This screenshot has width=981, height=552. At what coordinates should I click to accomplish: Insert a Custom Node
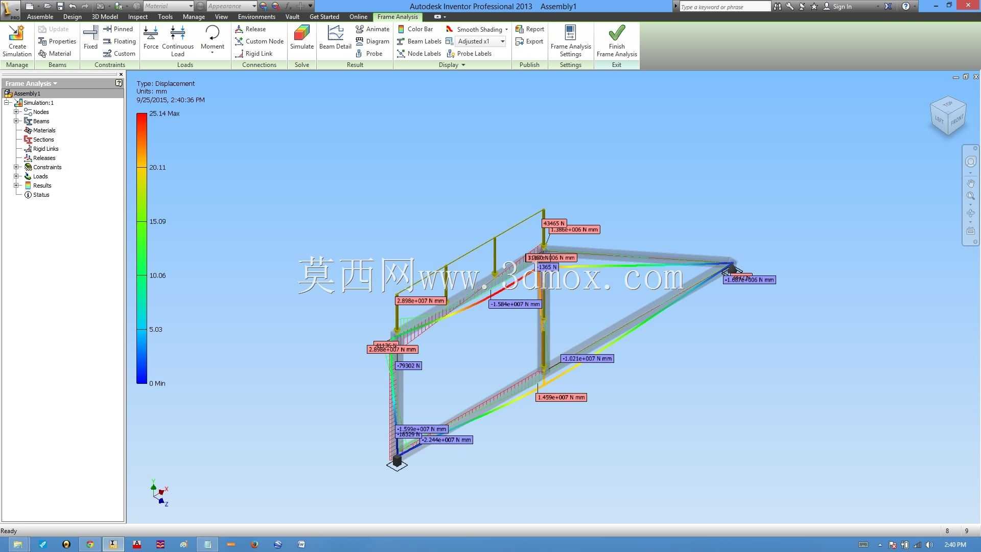pos(259,41)
